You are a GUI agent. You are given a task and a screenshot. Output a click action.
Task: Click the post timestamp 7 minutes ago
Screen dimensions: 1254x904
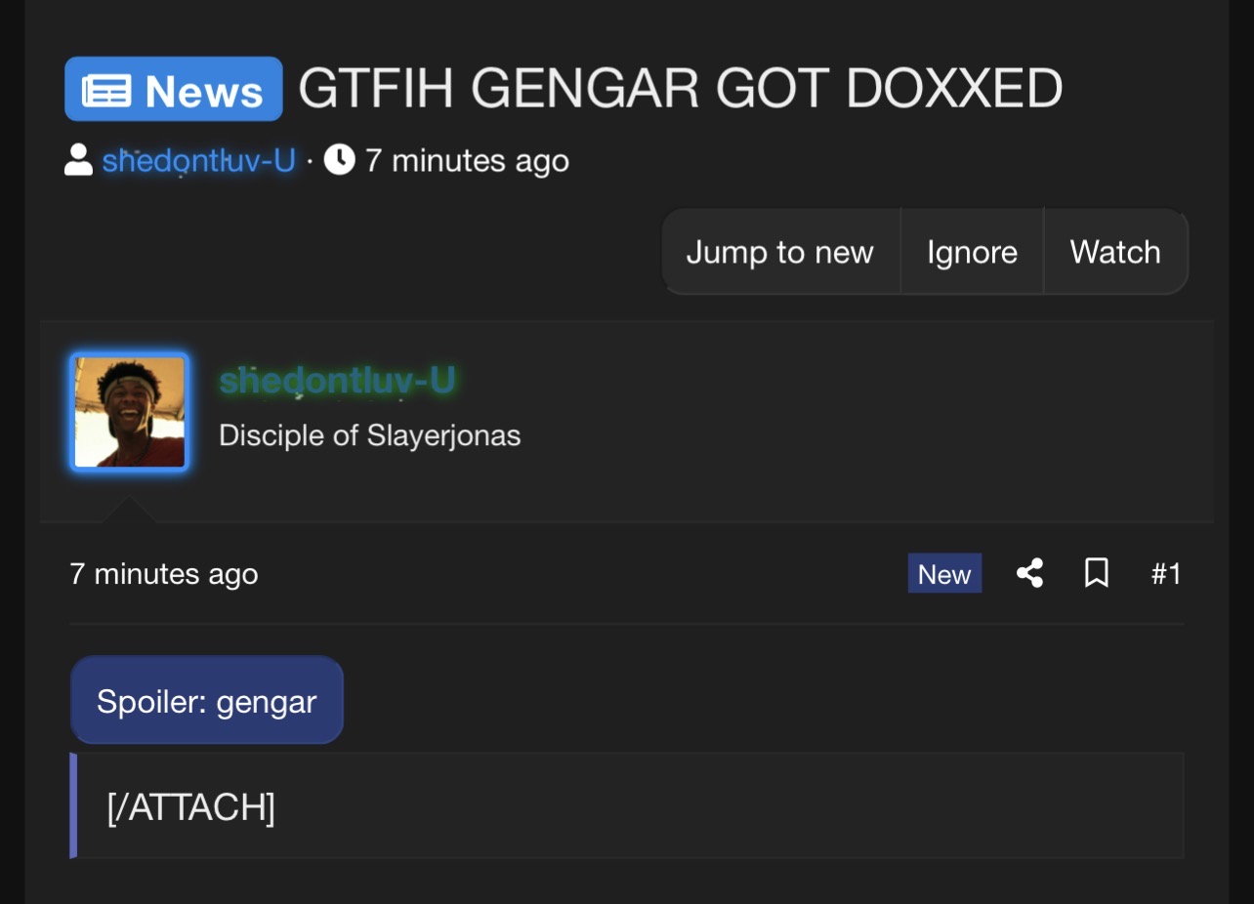pos(164,573)
